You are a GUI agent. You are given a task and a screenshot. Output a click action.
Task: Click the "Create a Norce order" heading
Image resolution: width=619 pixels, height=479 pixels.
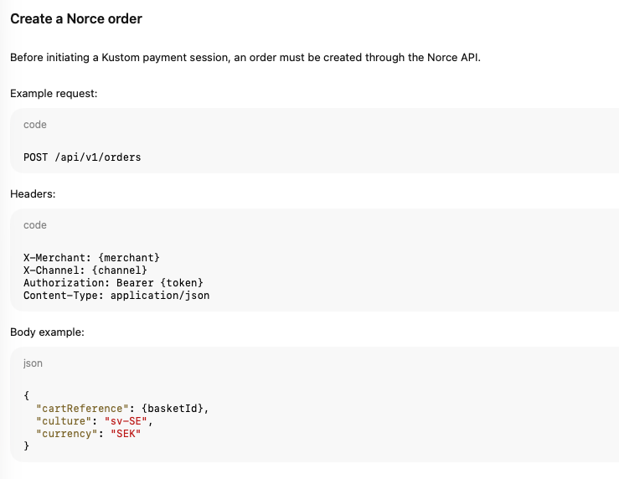pos(76,18)
